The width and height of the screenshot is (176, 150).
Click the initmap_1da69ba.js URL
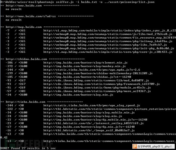(x=108, y=41)
